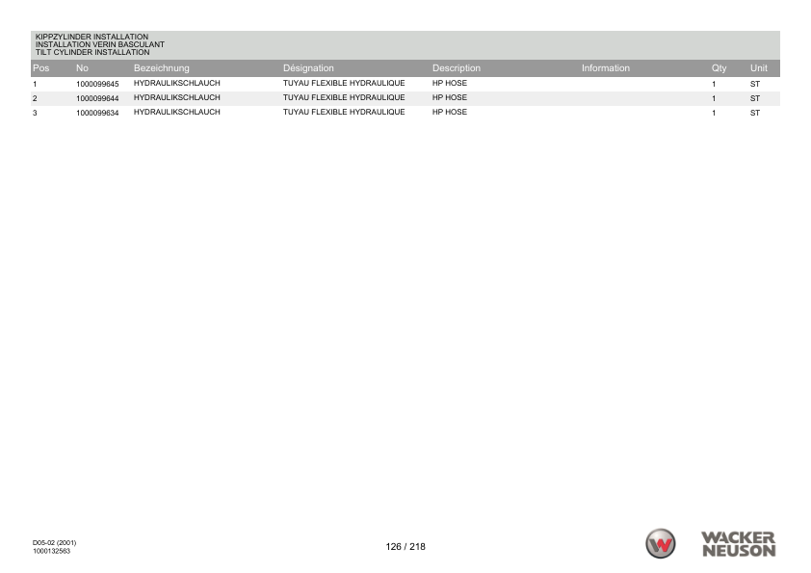Click the TILT CYLINDER INSTALLATION title line
811x573 pixels.
92,52
